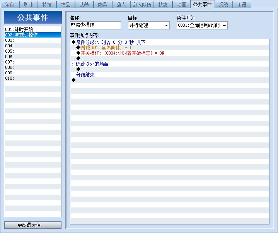Open the 物品 tab
The width and height of the screenshot is (278, 233).
[x=66, y=4]
